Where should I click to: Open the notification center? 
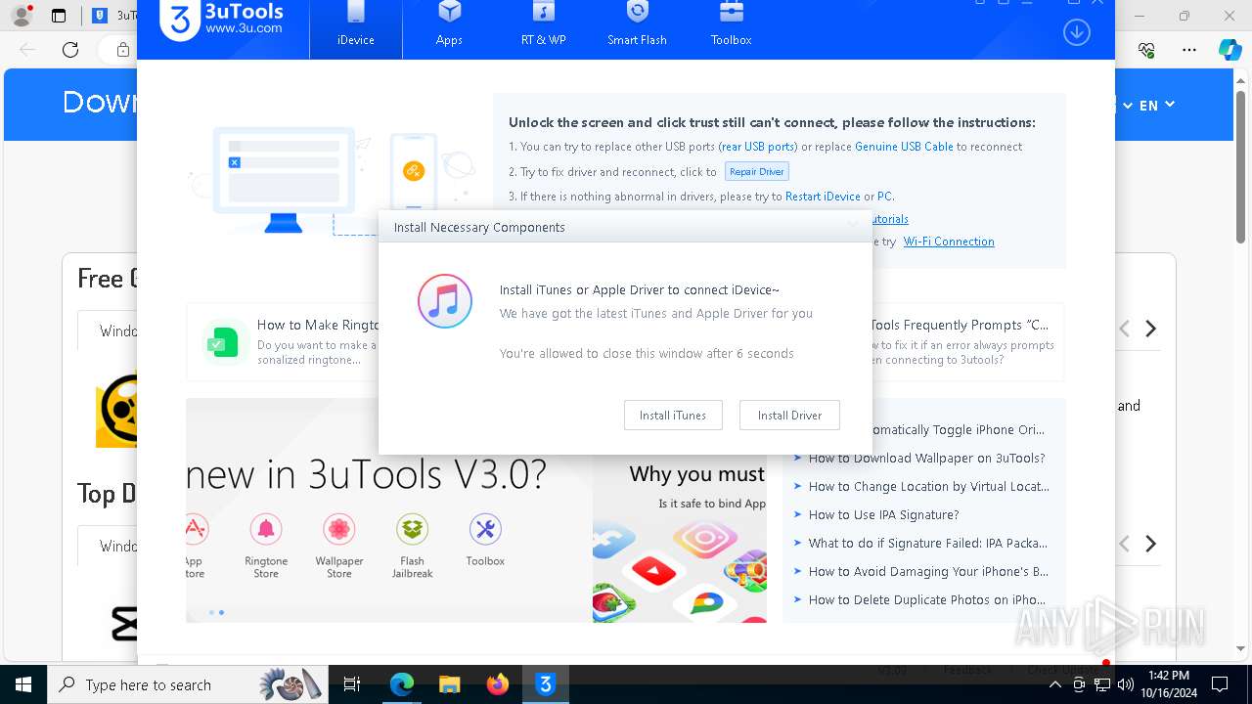(x=1220, y=684)
